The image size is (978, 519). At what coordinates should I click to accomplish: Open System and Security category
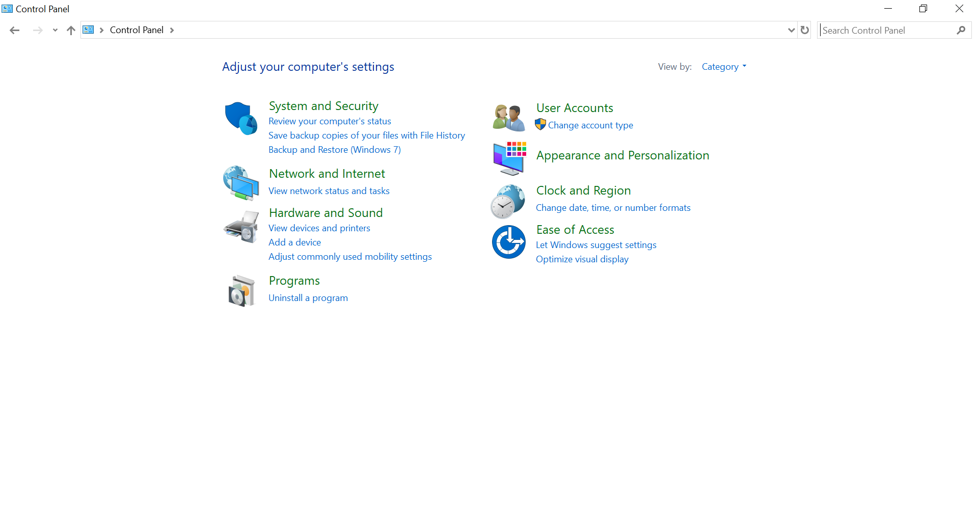pyautogui.click(x=323, y=106)
